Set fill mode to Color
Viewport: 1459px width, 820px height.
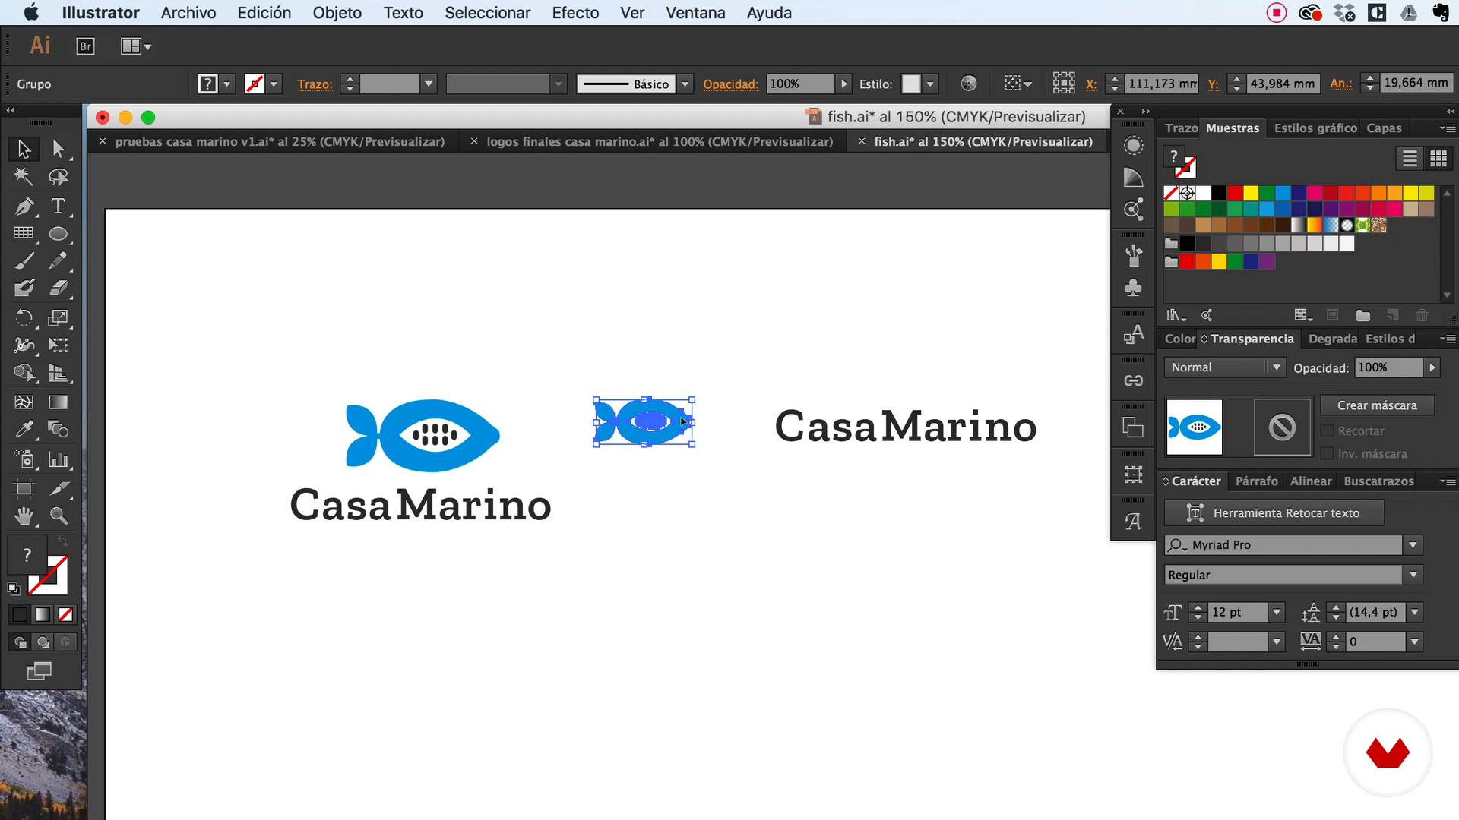coord(20,615)
